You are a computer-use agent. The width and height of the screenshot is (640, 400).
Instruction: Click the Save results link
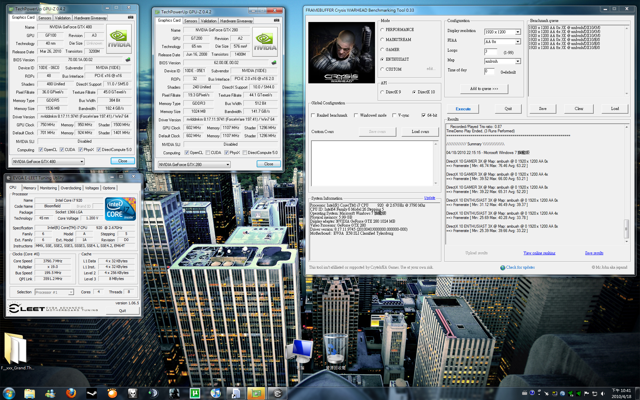pyautogui.click(x=594, y=253)
